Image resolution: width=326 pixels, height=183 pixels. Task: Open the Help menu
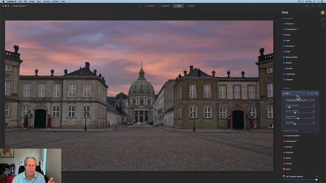[63, 1]
